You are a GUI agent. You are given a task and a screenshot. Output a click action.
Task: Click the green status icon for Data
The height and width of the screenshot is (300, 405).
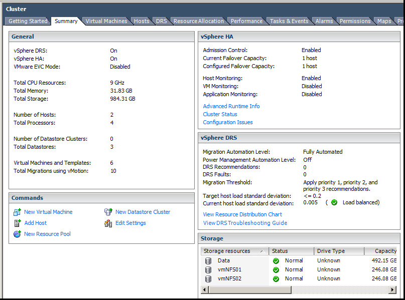(x=276, y=261)
